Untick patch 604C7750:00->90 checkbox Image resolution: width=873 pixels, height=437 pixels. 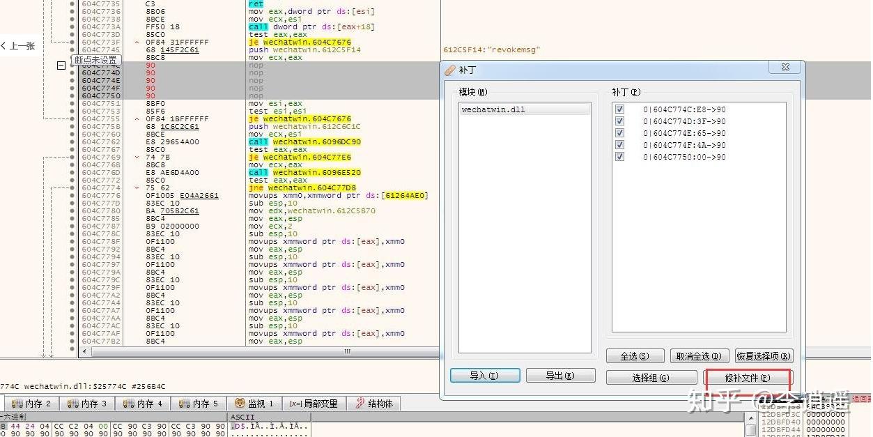click(x=620, y=157)
